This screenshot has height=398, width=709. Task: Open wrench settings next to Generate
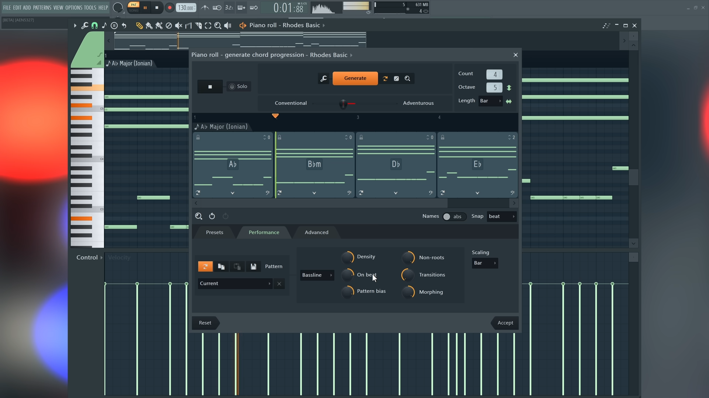pos(323,78)
